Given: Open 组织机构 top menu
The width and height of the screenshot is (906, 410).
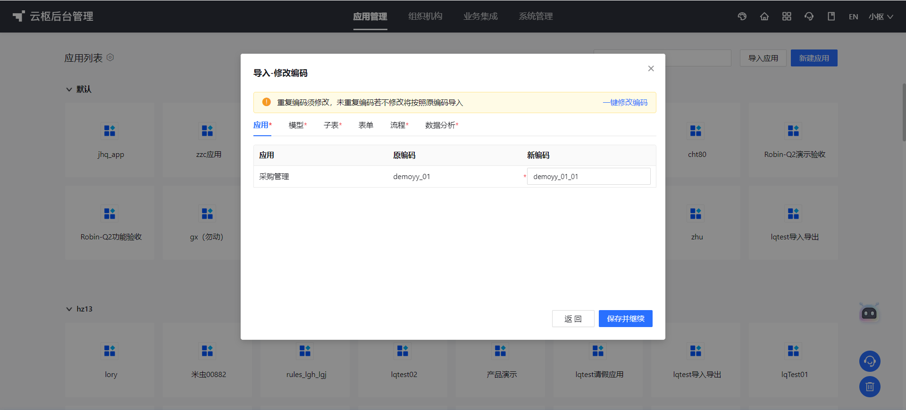Looking at the screenshot, I should coord(425,16).
